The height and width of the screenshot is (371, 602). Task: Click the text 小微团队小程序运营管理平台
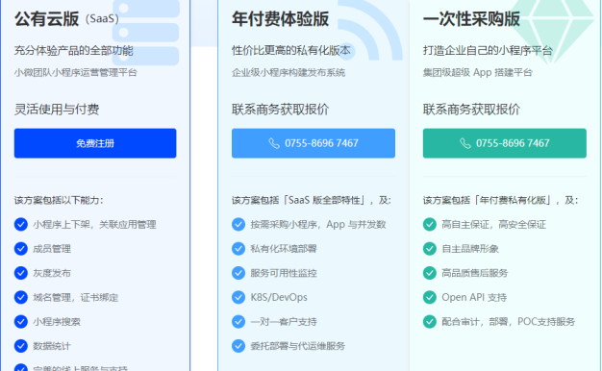coord(76,72)
